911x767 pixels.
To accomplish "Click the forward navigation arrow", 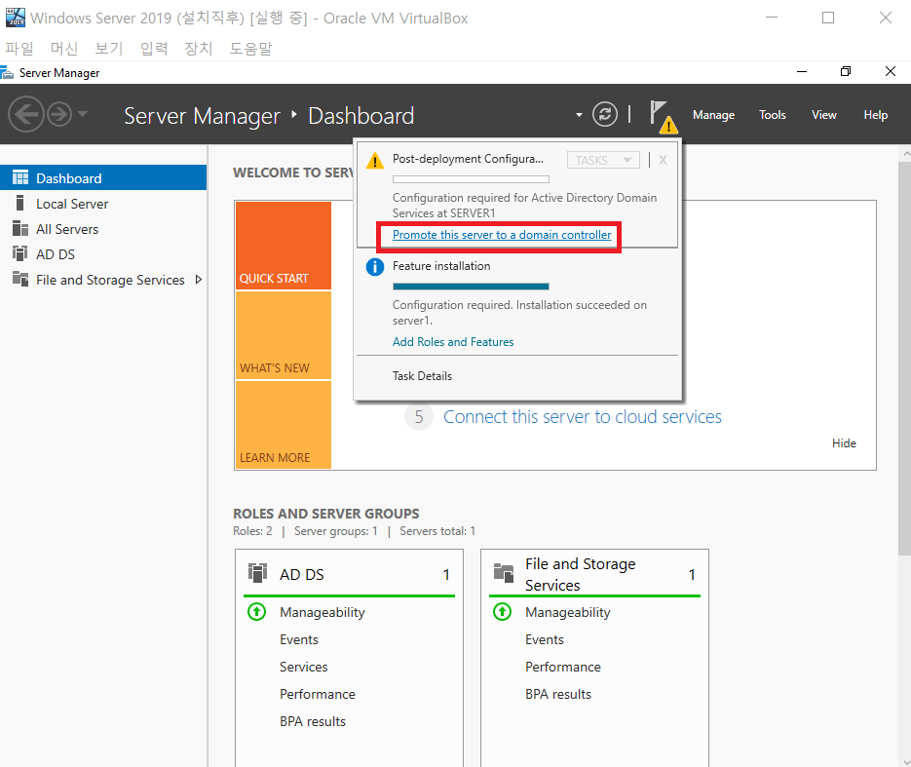I will 59,114.
